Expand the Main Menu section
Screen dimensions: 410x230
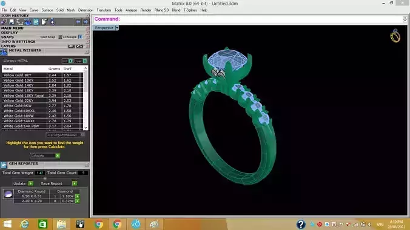(12, 28)
